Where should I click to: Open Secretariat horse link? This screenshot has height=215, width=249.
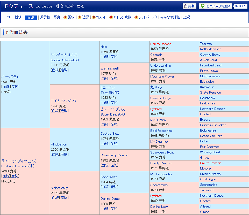tap(208, 185)
